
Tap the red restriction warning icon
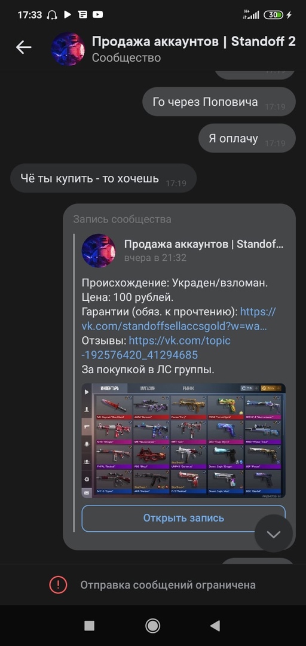click(58, 584)
